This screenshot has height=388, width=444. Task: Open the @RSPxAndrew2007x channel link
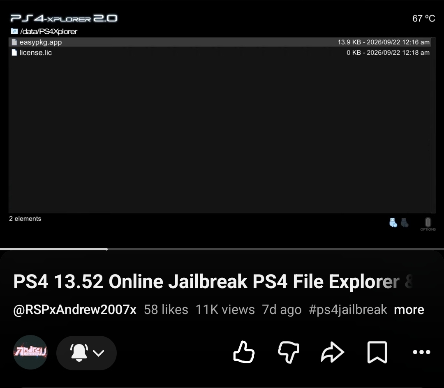pyautogui.click(x=75, y=309)
